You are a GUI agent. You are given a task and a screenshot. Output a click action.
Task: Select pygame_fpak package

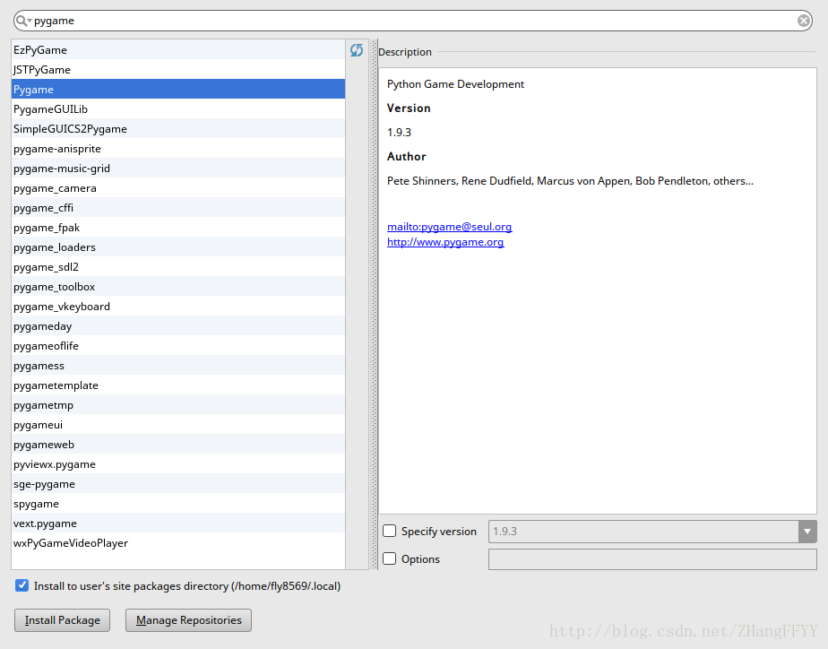[x=178, y=227]
